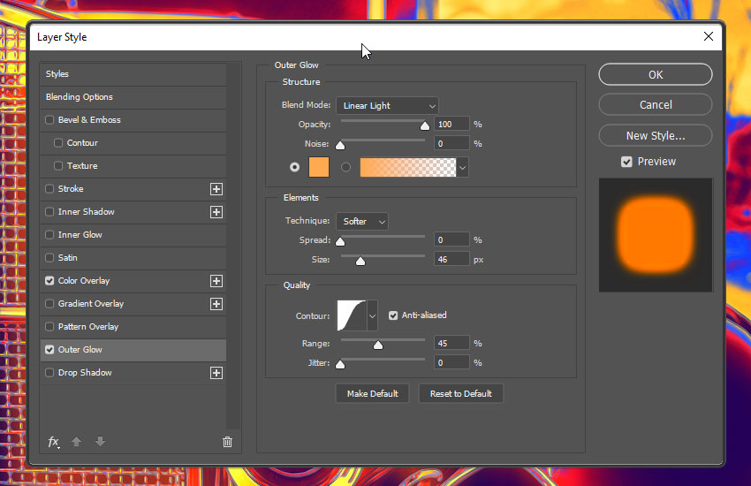Select the Inner Glow effect row label

coord(80,235)
